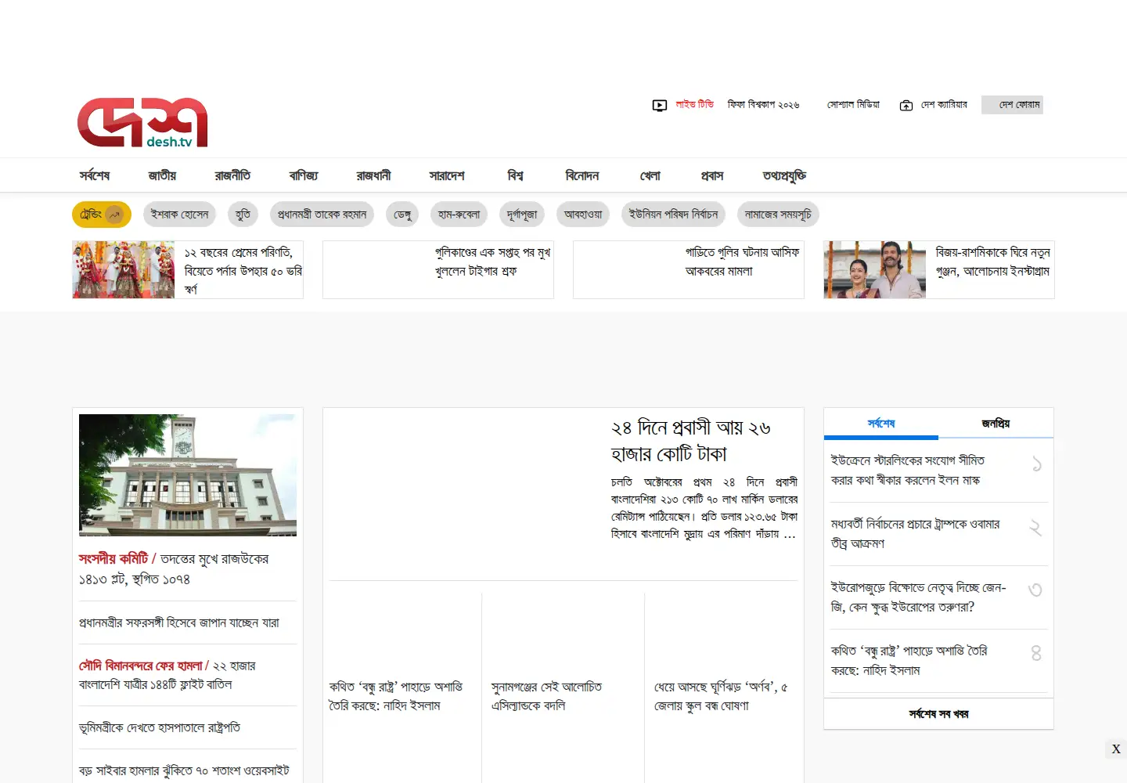This screenshot has height=783, width=1127.
Task: Select খেলা in the navigation
Action: [x=650, y=175]
